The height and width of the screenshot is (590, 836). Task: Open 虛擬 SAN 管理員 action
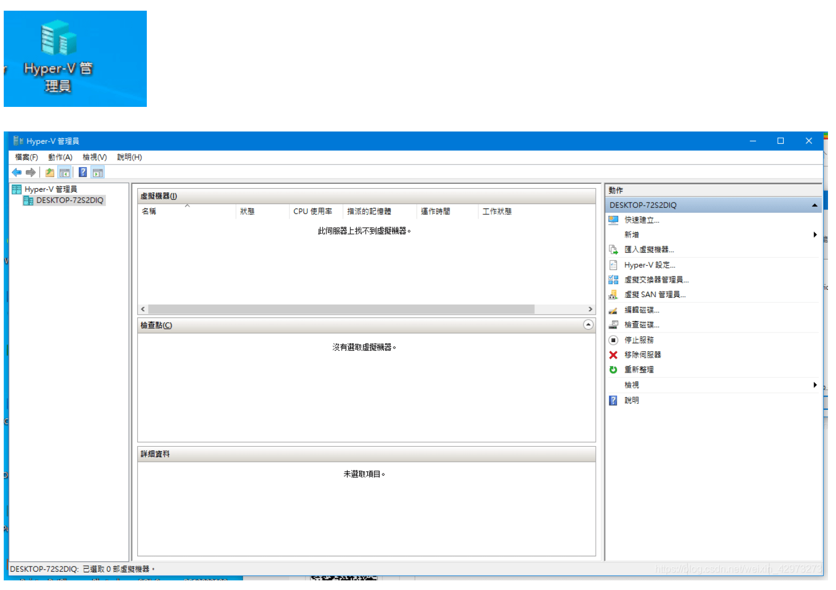click(x=655, y=294)
